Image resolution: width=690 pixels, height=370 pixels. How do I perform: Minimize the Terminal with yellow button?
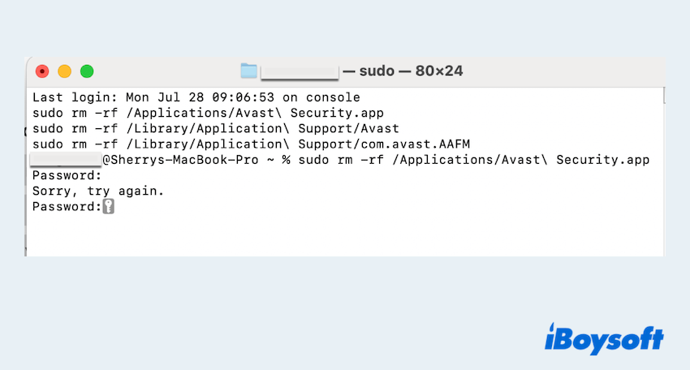pos(64,71)
